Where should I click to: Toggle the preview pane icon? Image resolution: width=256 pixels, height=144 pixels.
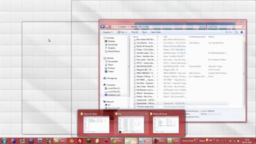pyautogui.click(x=236, y=32)
